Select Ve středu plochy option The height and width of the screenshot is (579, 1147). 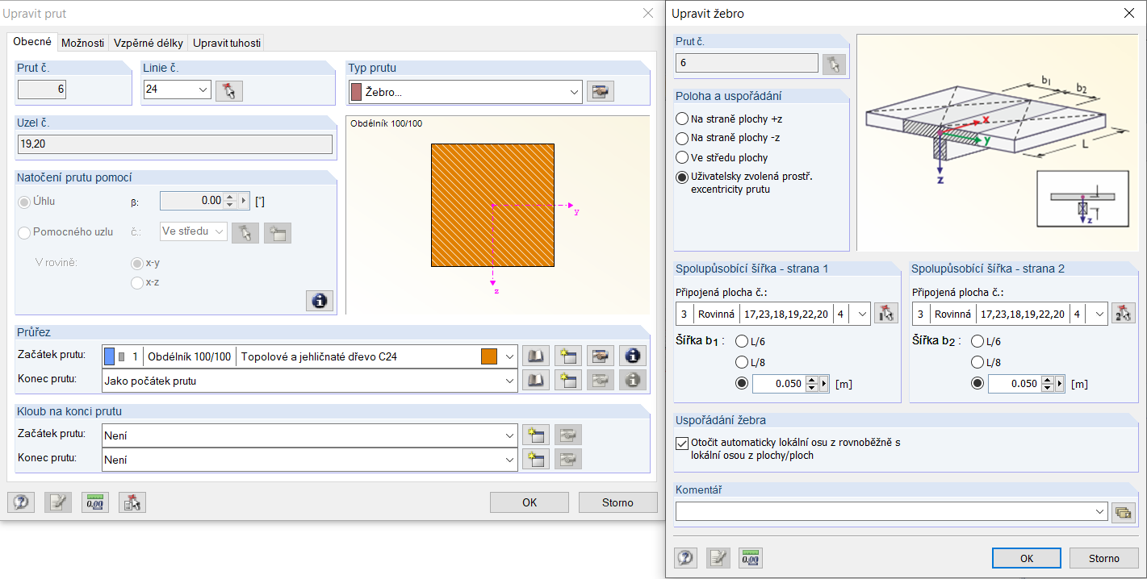click(682, 158)
